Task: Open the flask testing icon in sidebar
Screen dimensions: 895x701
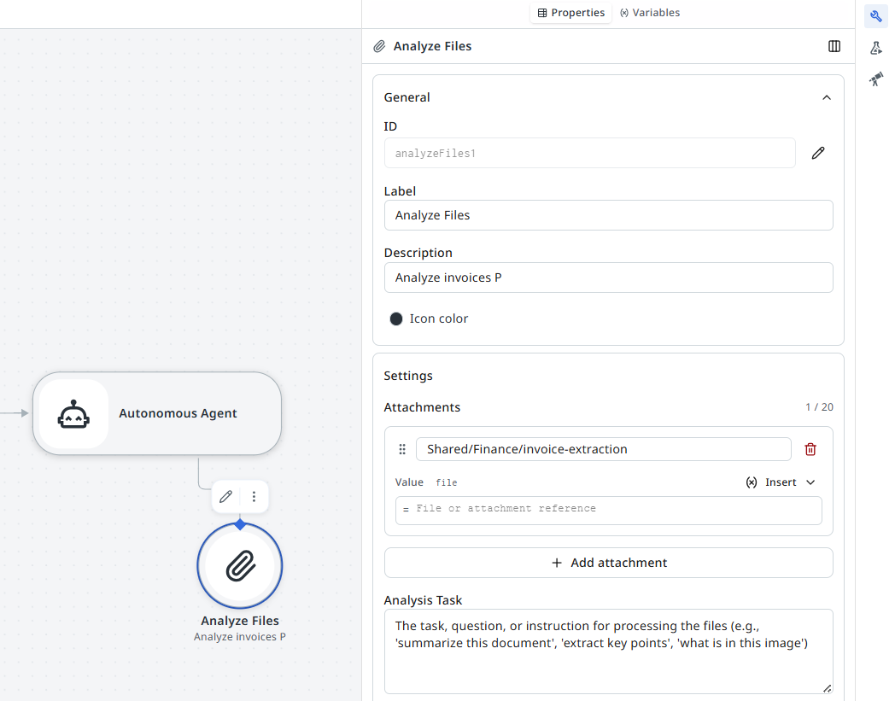Action: click(x=875, y=48)
